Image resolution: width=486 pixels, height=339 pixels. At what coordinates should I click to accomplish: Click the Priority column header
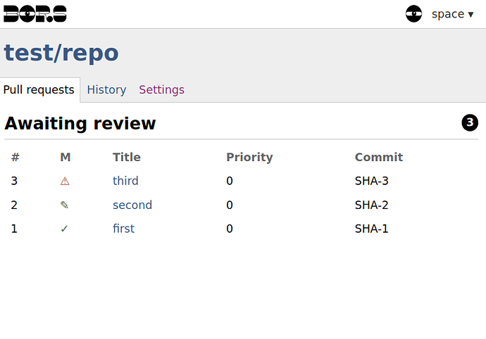[249, 157]
